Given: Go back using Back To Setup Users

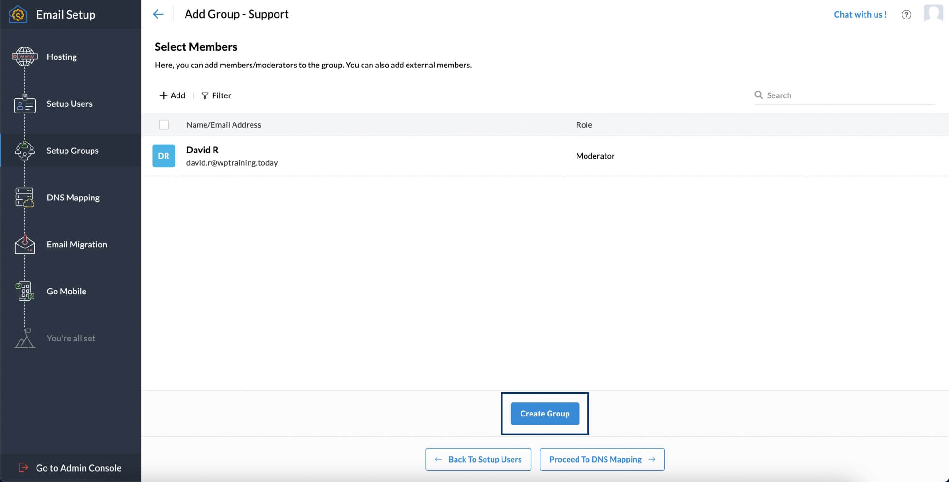Looking at the screenshot, I should coord(478,459).
